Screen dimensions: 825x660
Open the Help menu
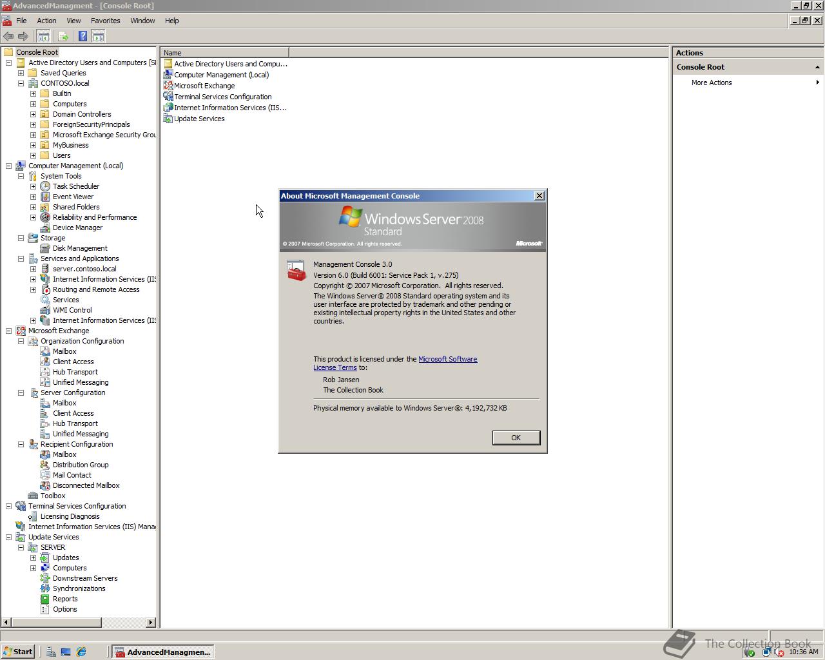click(x=171, y=21)
